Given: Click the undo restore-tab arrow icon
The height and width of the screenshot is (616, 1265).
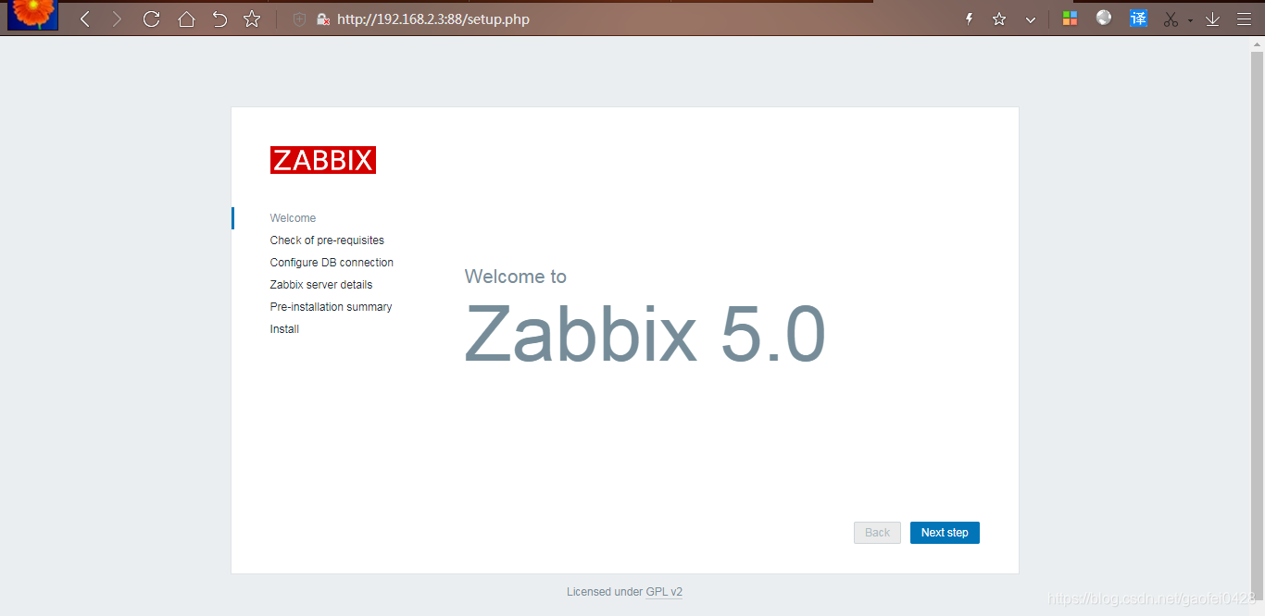Looking at the screenshot, I should point(219,18).
